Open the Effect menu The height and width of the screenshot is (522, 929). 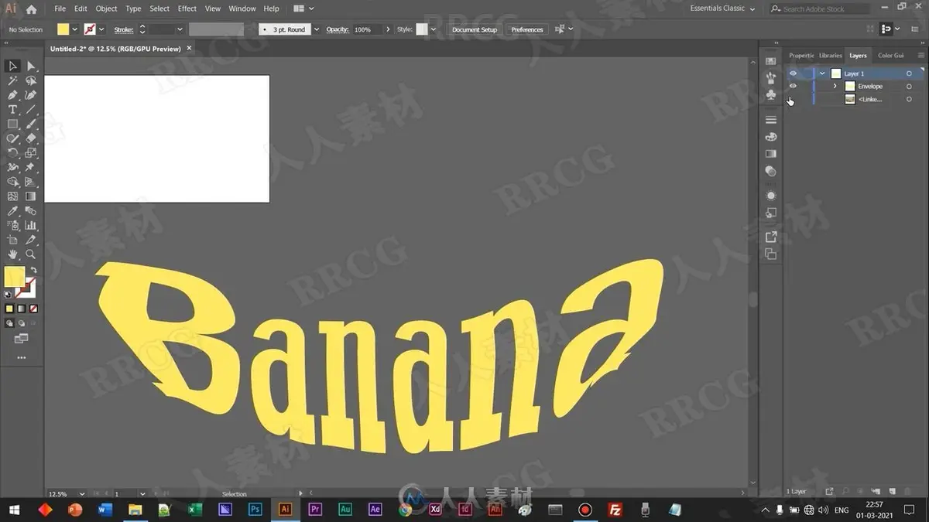pos(187,9)
